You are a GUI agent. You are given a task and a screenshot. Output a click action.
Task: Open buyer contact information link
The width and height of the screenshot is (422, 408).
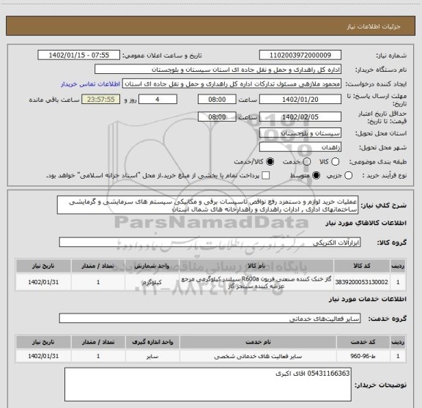(90, 84)
